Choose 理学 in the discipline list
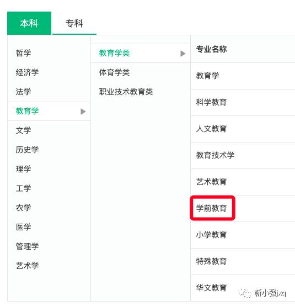 coord(23,169)
